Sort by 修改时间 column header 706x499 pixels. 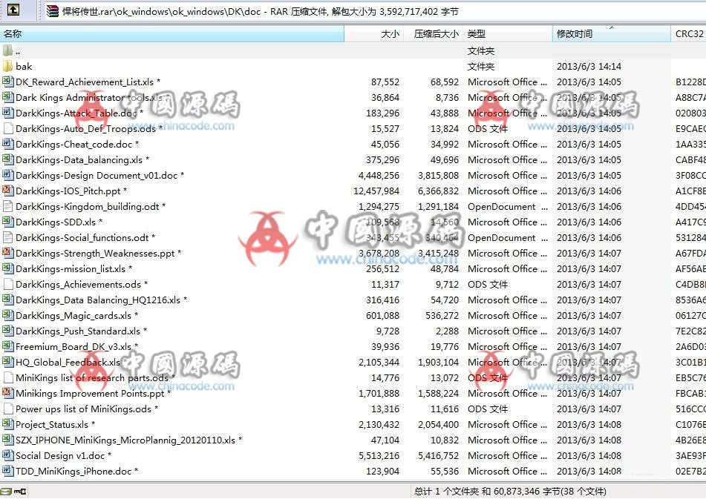[x=612, y=33]
